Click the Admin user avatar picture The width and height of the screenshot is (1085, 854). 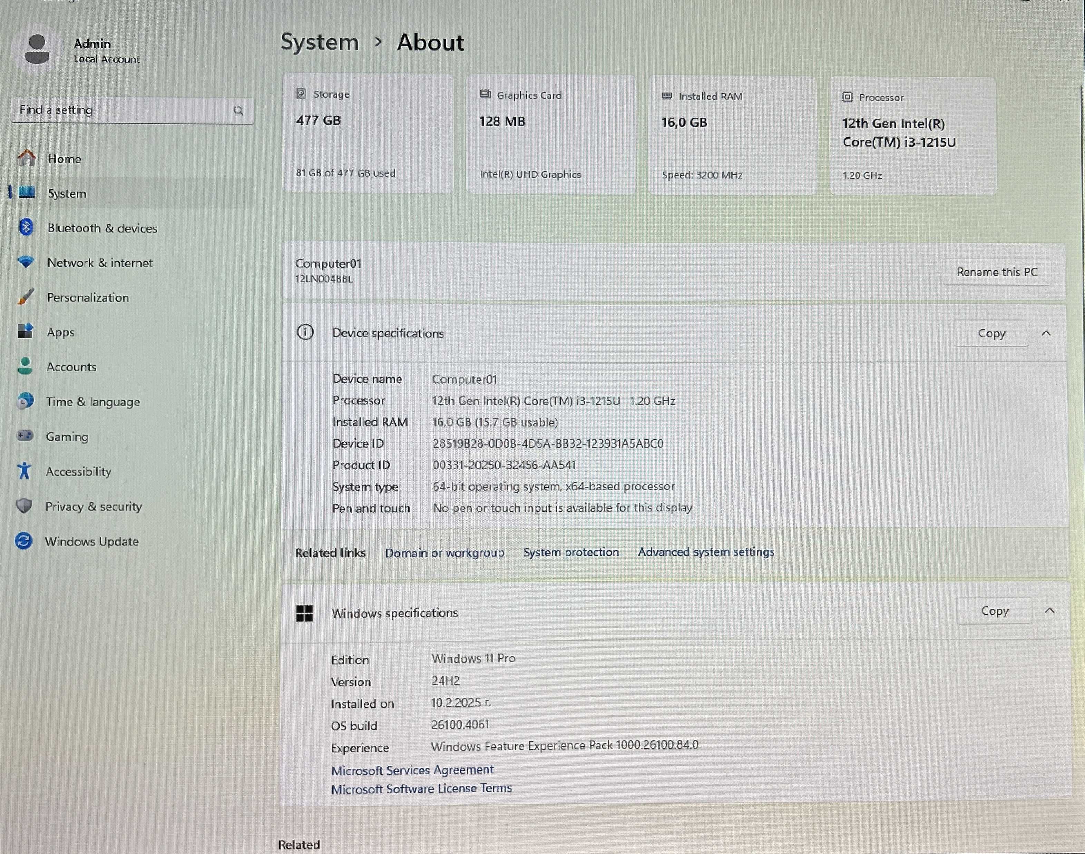[x=37, y=49]
